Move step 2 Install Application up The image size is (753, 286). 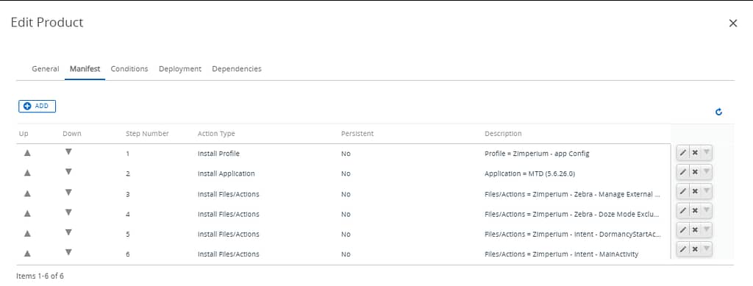(x=27, y=174)
